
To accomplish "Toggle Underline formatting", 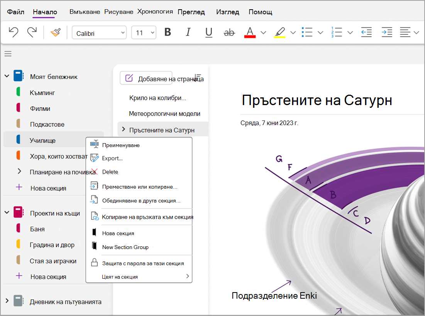I will pos(209,32).
